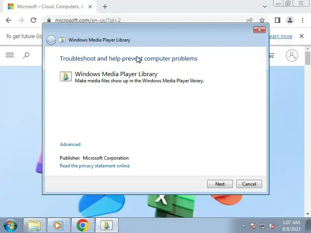Click the dialog back arrow button

point(51,40)
